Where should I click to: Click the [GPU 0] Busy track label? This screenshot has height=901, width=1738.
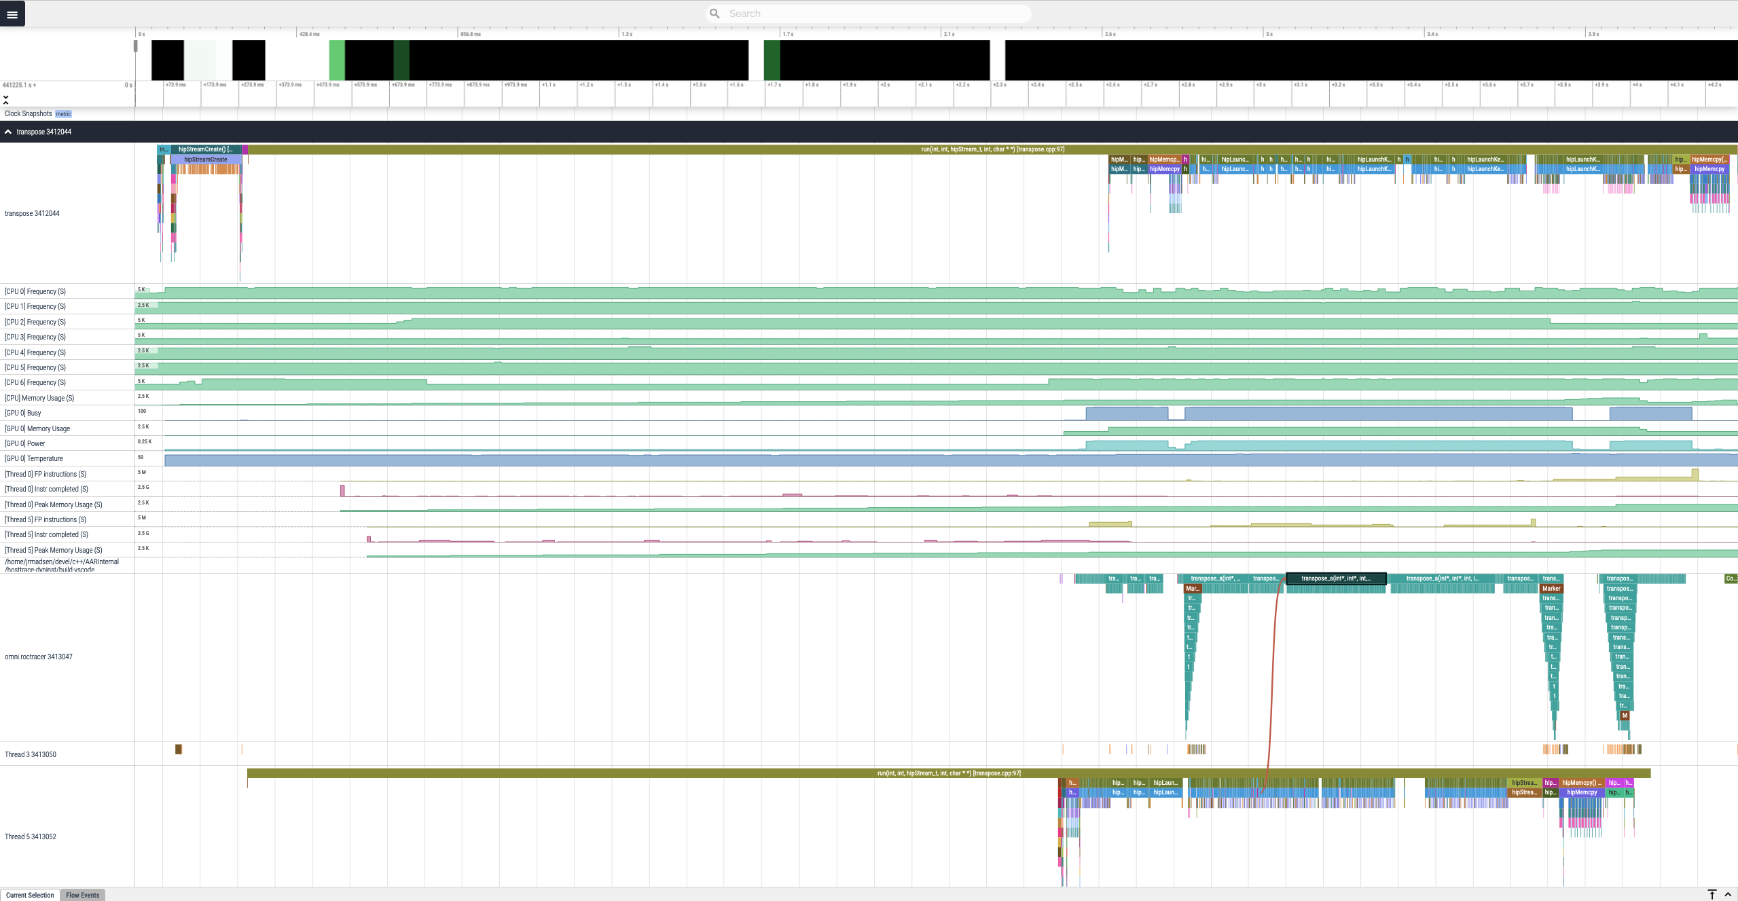[x=24, y=413]
